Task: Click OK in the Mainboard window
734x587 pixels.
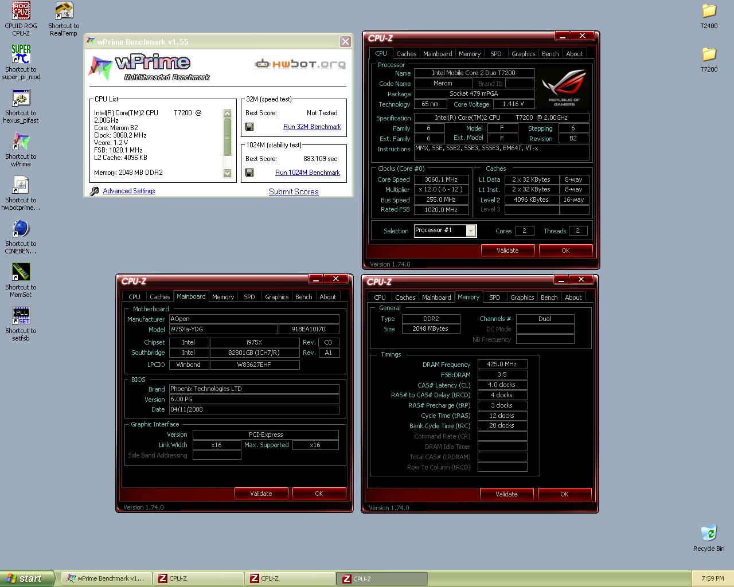Action: [319, 494]
